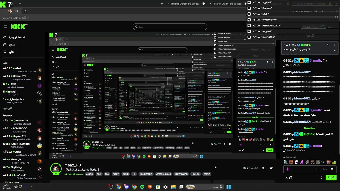Open recommended channel OutLaw444

pyautogui.click(x=23, y=122)
